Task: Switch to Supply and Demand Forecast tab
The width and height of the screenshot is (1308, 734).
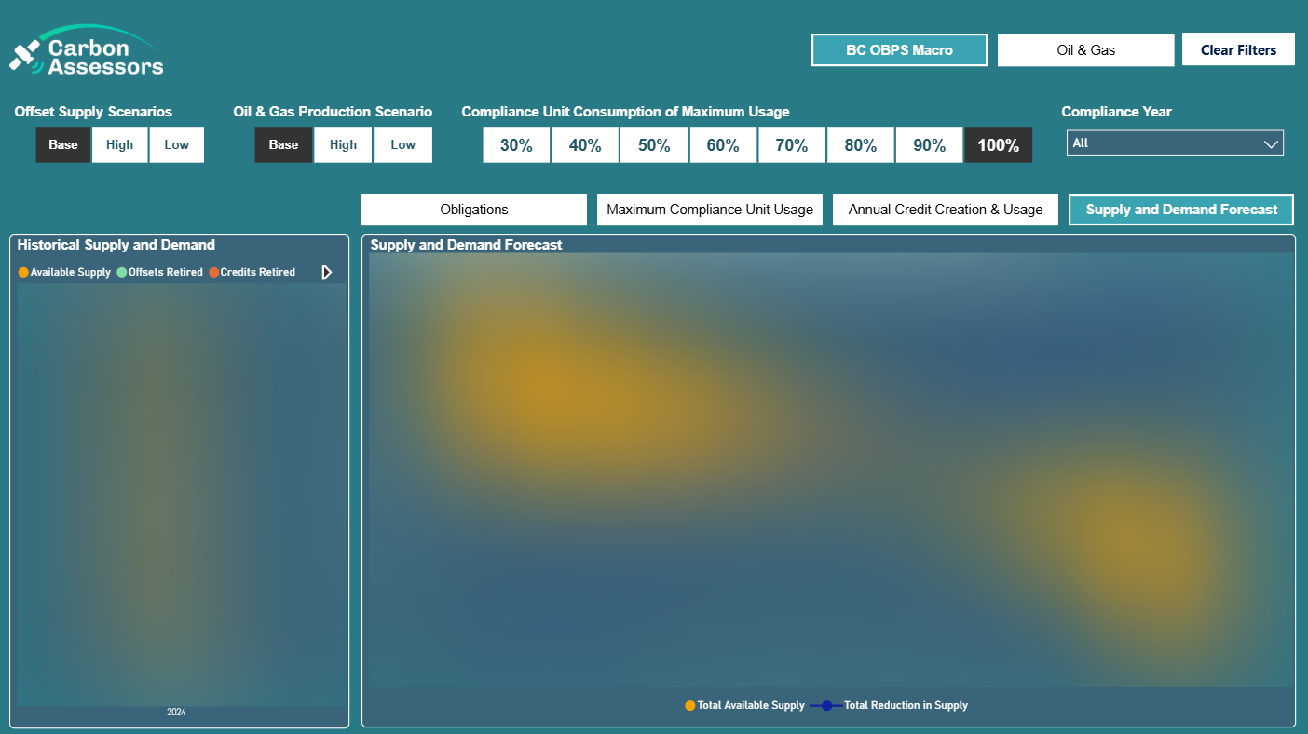Action: [1181, 210]
